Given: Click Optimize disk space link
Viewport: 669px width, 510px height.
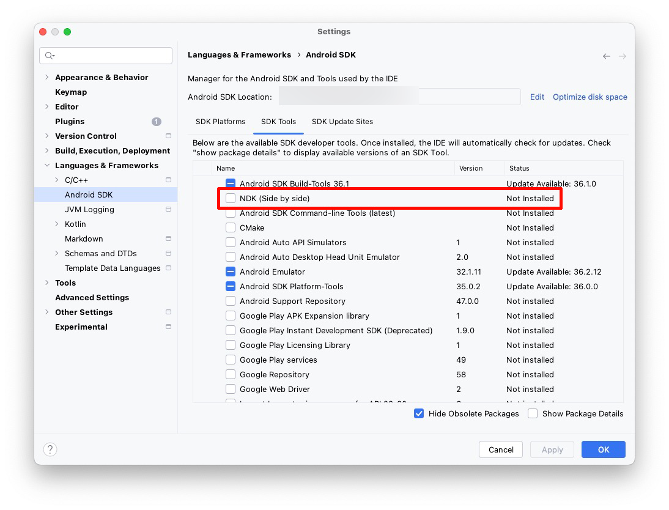Looking at the screenshot, I should pyautogui.click(x=590, y=97).
